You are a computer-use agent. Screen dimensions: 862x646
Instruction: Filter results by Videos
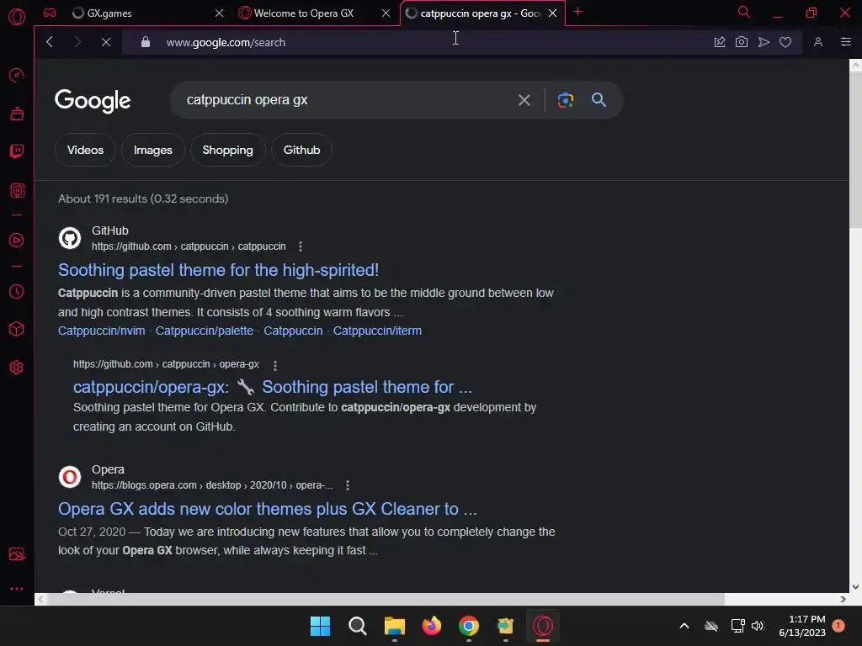pyautogui.click(x=85, y=150)
